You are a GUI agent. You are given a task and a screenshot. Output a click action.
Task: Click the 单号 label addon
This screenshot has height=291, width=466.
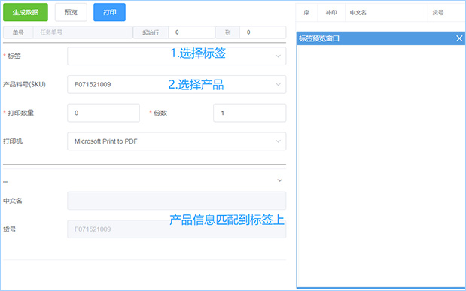point(18,32)
